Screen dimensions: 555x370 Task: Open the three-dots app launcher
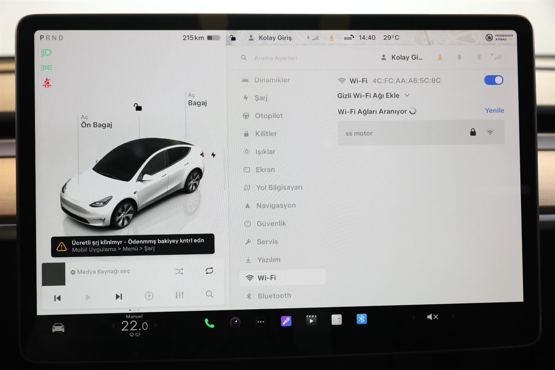coord(261,322)
